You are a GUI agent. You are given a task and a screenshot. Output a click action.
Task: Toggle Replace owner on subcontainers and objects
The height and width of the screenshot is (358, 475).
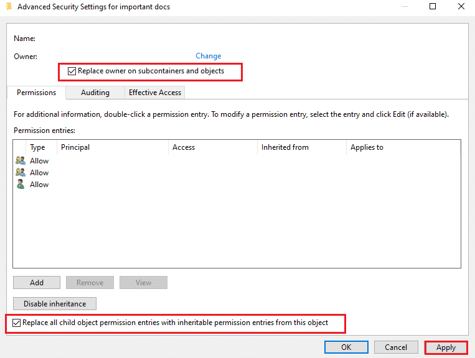pos(72,71)
